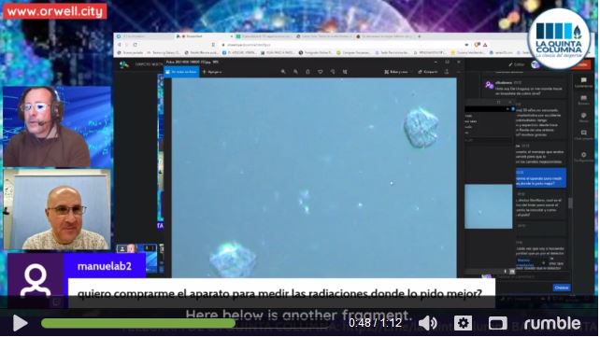Click the bald presenter's webcam feed

coord(57,209)
